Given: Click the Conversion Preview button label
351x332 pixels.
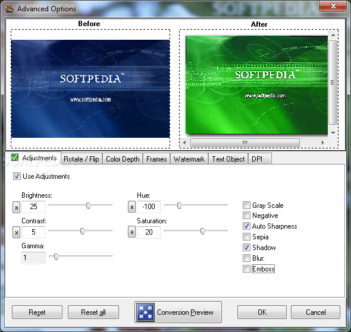Looking at the screenshot, I should pos(185,312).
